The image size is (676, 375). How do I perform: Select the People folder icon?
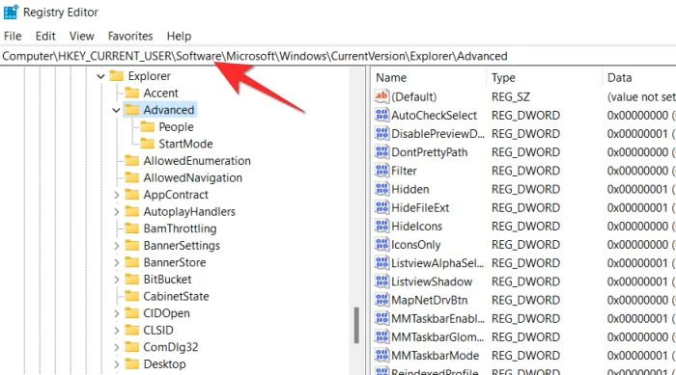tap(147, 127)
